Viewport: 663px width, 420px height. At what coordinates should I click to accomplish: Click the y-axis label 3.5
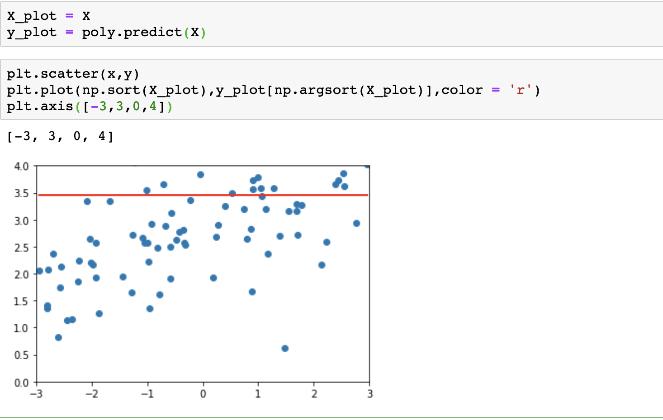click(x=21, y=194)
